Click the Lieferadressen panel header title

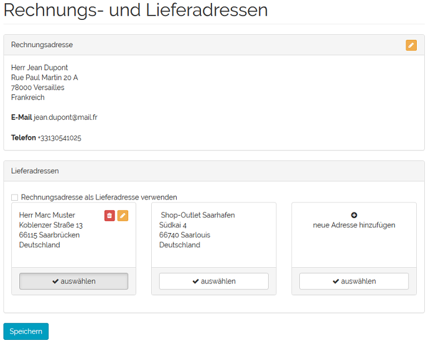coord(35,171)
